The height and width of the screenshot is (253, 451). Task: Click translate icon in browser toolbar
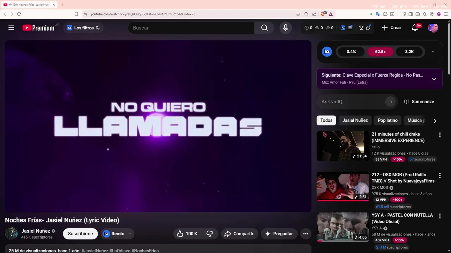pos(378,14)
